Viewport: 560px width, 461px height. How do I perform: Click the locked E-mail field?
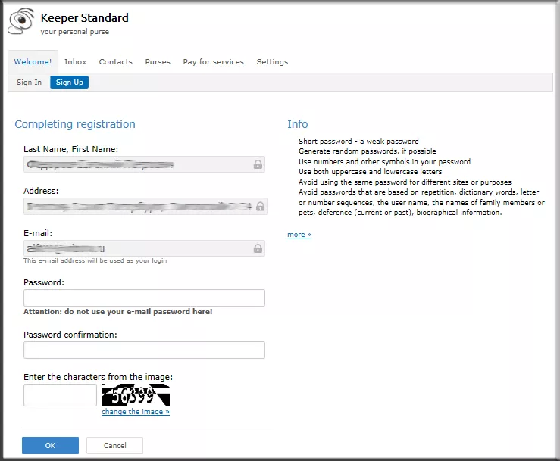click(144, 248)
